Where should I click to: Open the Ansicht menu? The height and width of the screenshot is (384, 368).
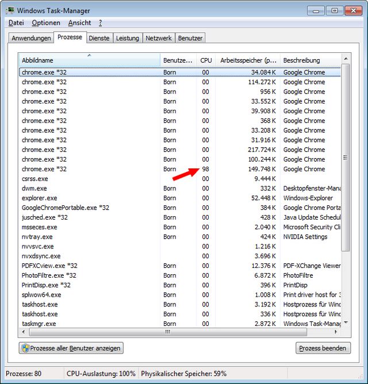pos(79,23)
